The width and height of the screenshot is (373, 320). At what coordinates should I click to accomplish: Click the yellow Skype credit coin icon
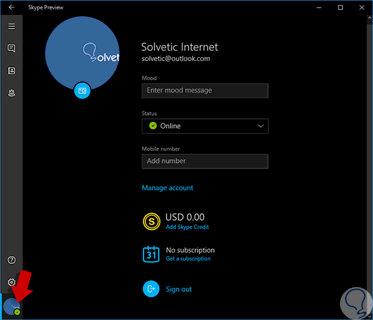tap(152, 222)
